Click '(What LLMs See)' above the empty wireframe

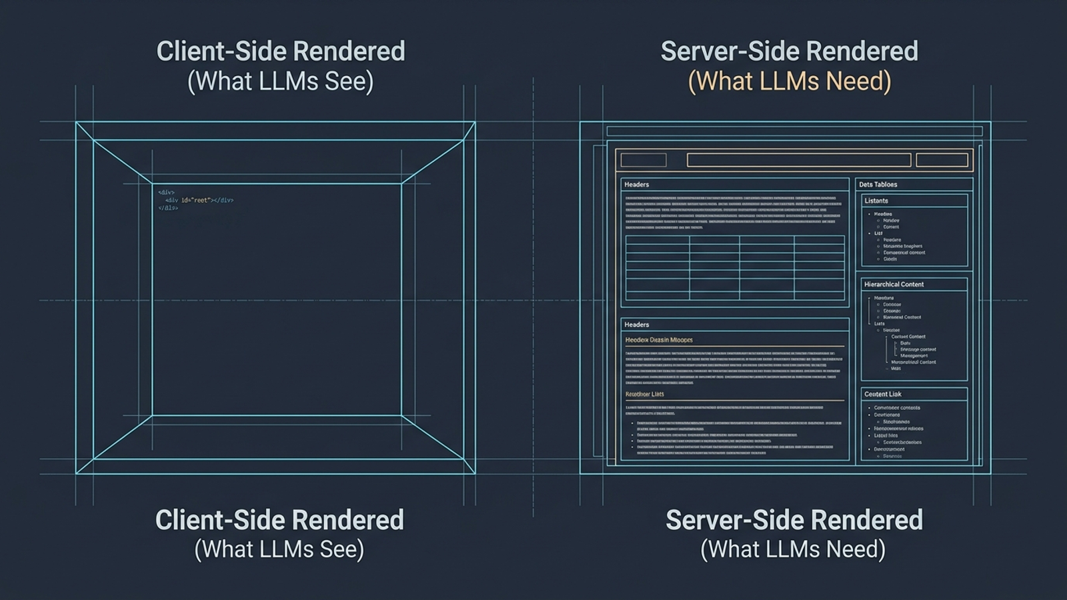point(280,81)
